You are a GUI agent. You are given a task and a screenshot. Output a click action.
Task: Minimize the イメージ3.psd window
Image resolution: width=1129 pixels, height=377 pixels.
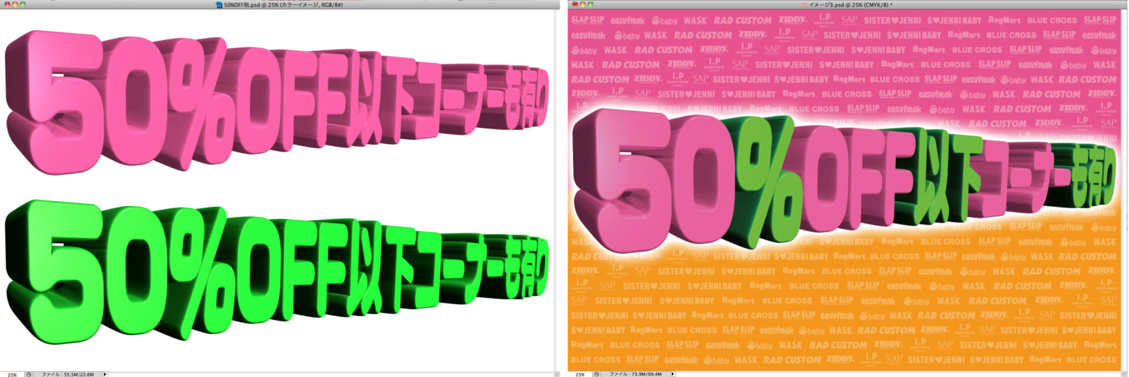583,5
